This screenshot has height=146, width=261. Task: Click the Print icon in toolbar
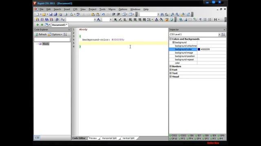coord(66,15)
